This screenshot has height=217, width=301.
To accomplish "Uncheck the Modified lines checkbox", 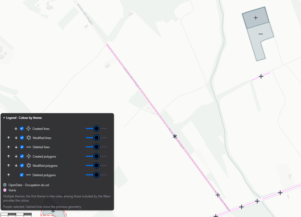I will point(22,138).
